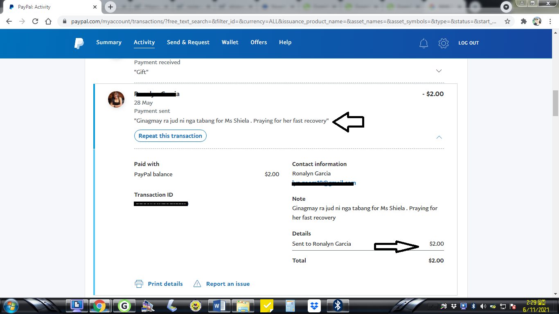Open Offers in PayPal navigation
This screenshot has height=314, width=559.
pos(259,43)
